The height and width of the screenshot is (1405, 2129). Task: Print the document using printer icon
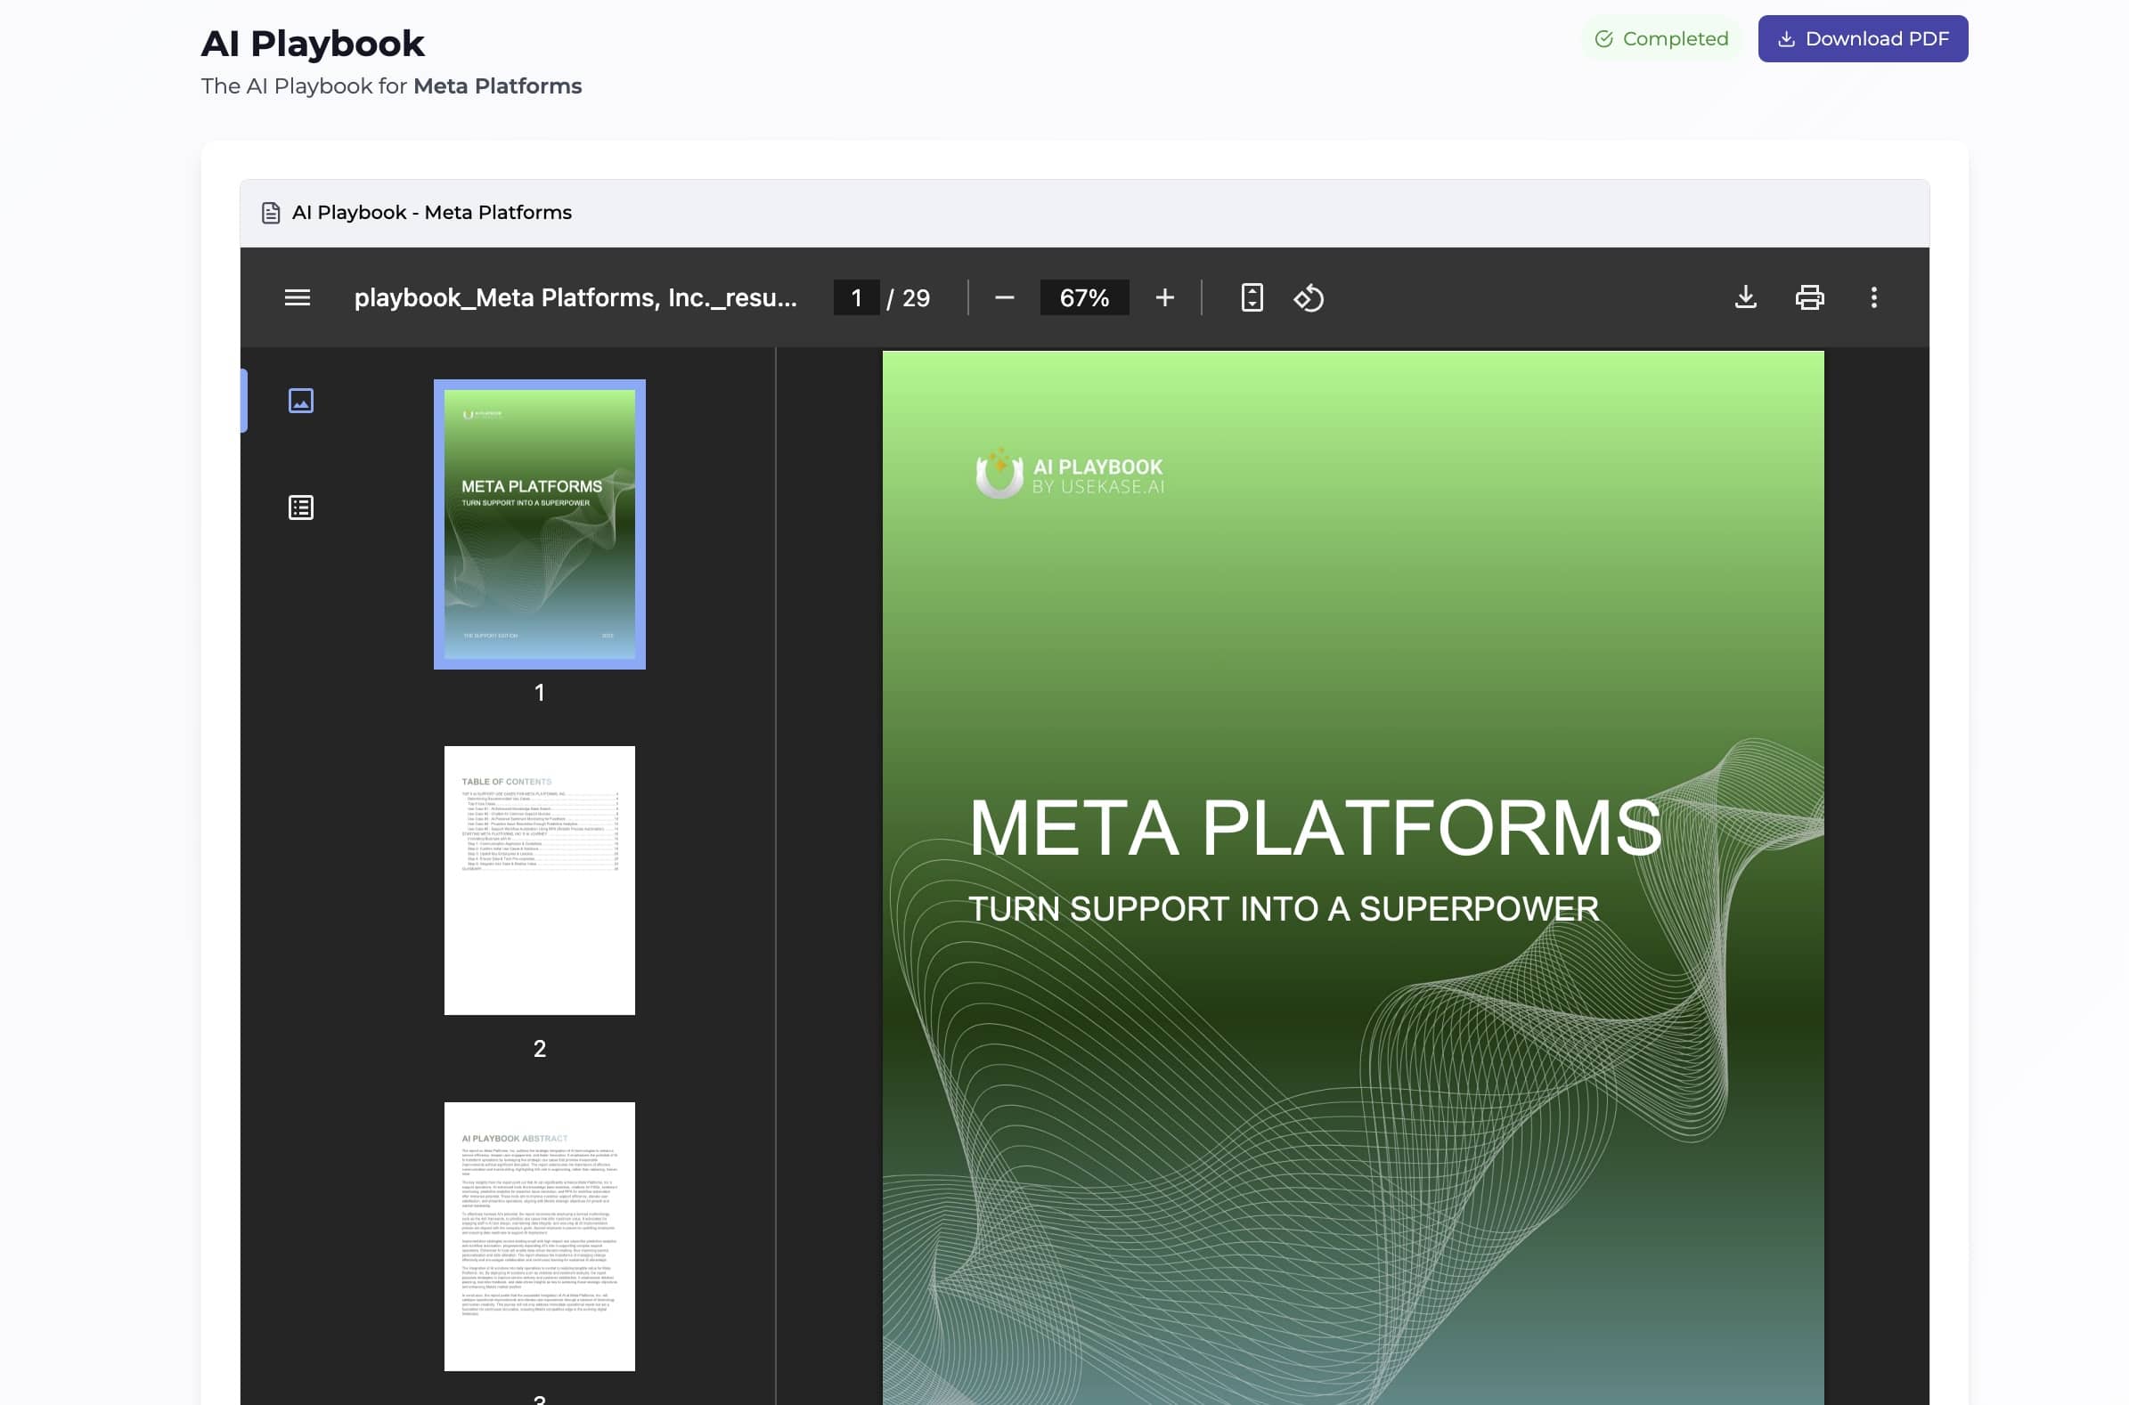tap(1809, 297)
